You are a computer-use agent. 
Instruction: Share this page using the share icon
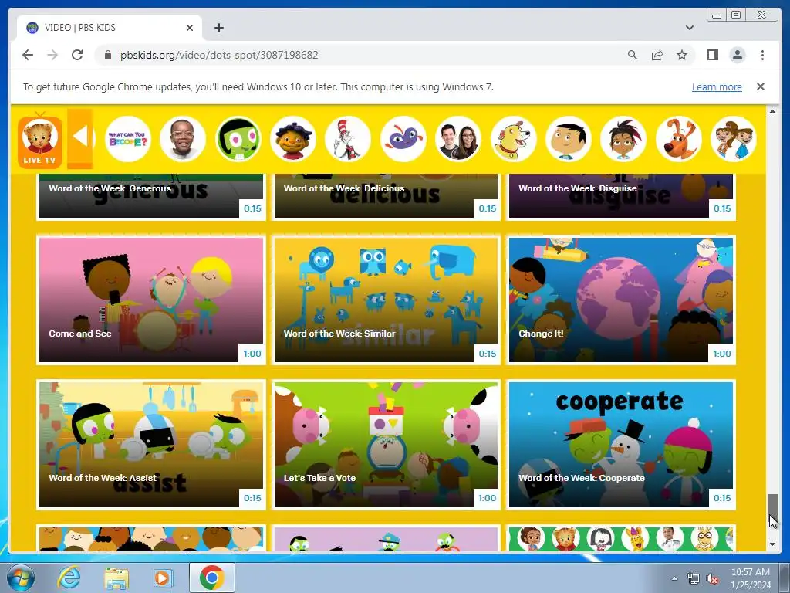pyautogui.click(x=657, y=55)
